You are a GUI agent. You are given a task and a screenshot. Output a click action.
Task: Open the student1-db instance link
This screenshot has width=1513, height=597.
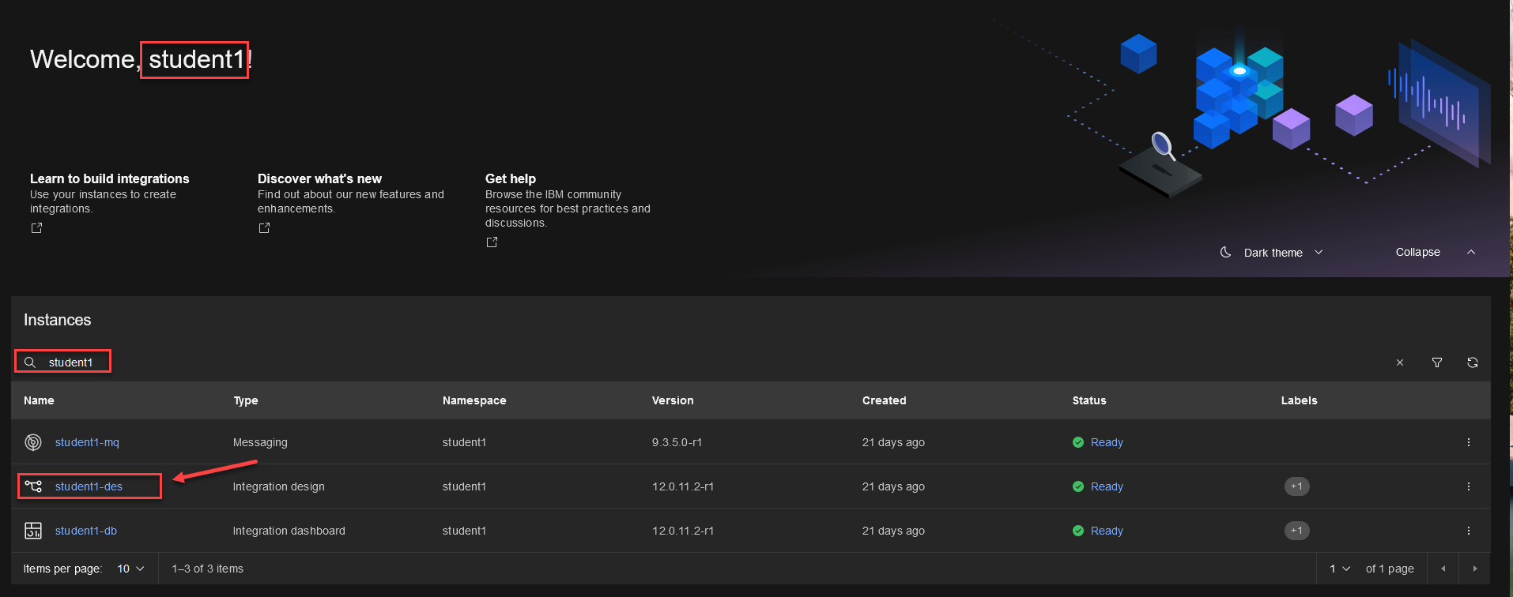(x=86, y=531)
